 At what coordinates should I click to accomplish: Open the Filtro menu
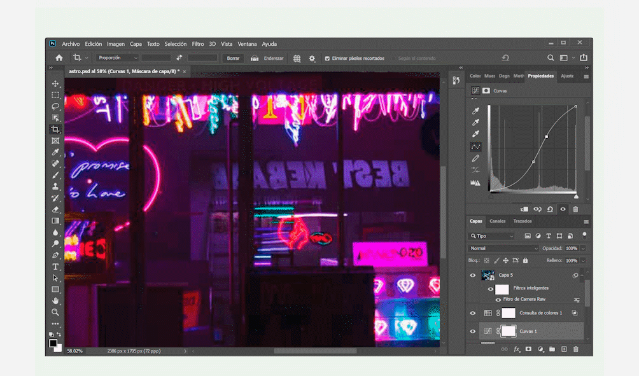(198, 44)
